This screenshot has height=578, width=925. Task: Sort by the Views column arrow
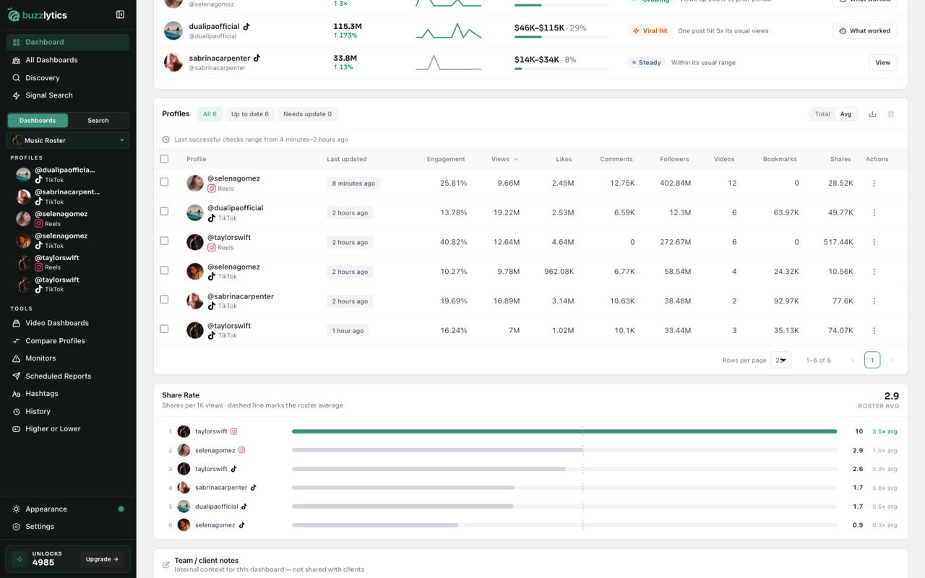(515, 159)
